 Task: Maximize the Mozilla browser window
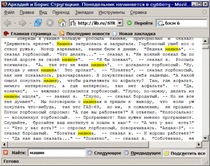(199, 4)
